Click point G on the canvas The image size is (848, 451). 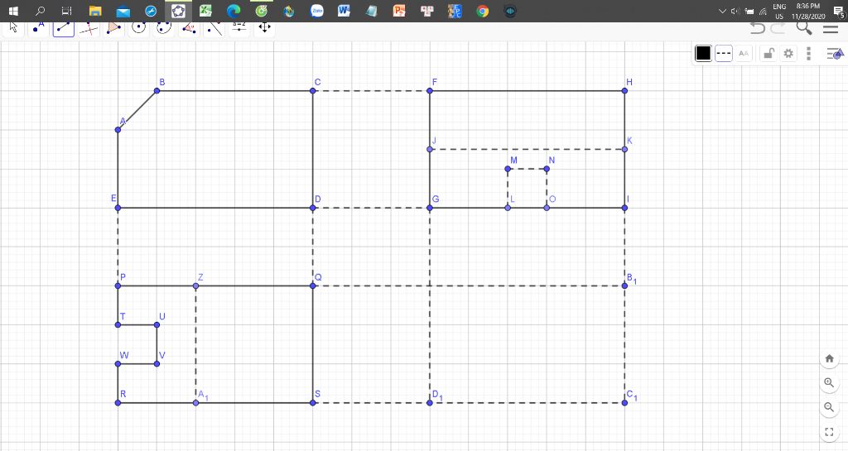click(x=430, y=208)
